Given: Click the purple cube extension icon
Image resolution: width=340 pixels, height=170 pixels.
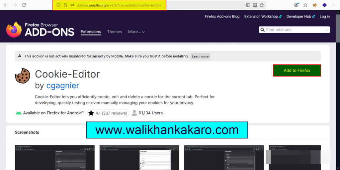Looking at the screenshot, I should click(324, 5).
